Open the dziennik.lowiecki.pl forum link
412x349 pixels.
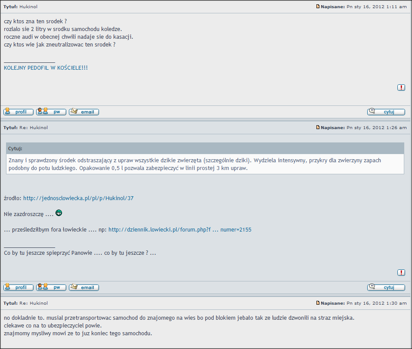coord(180,229)
